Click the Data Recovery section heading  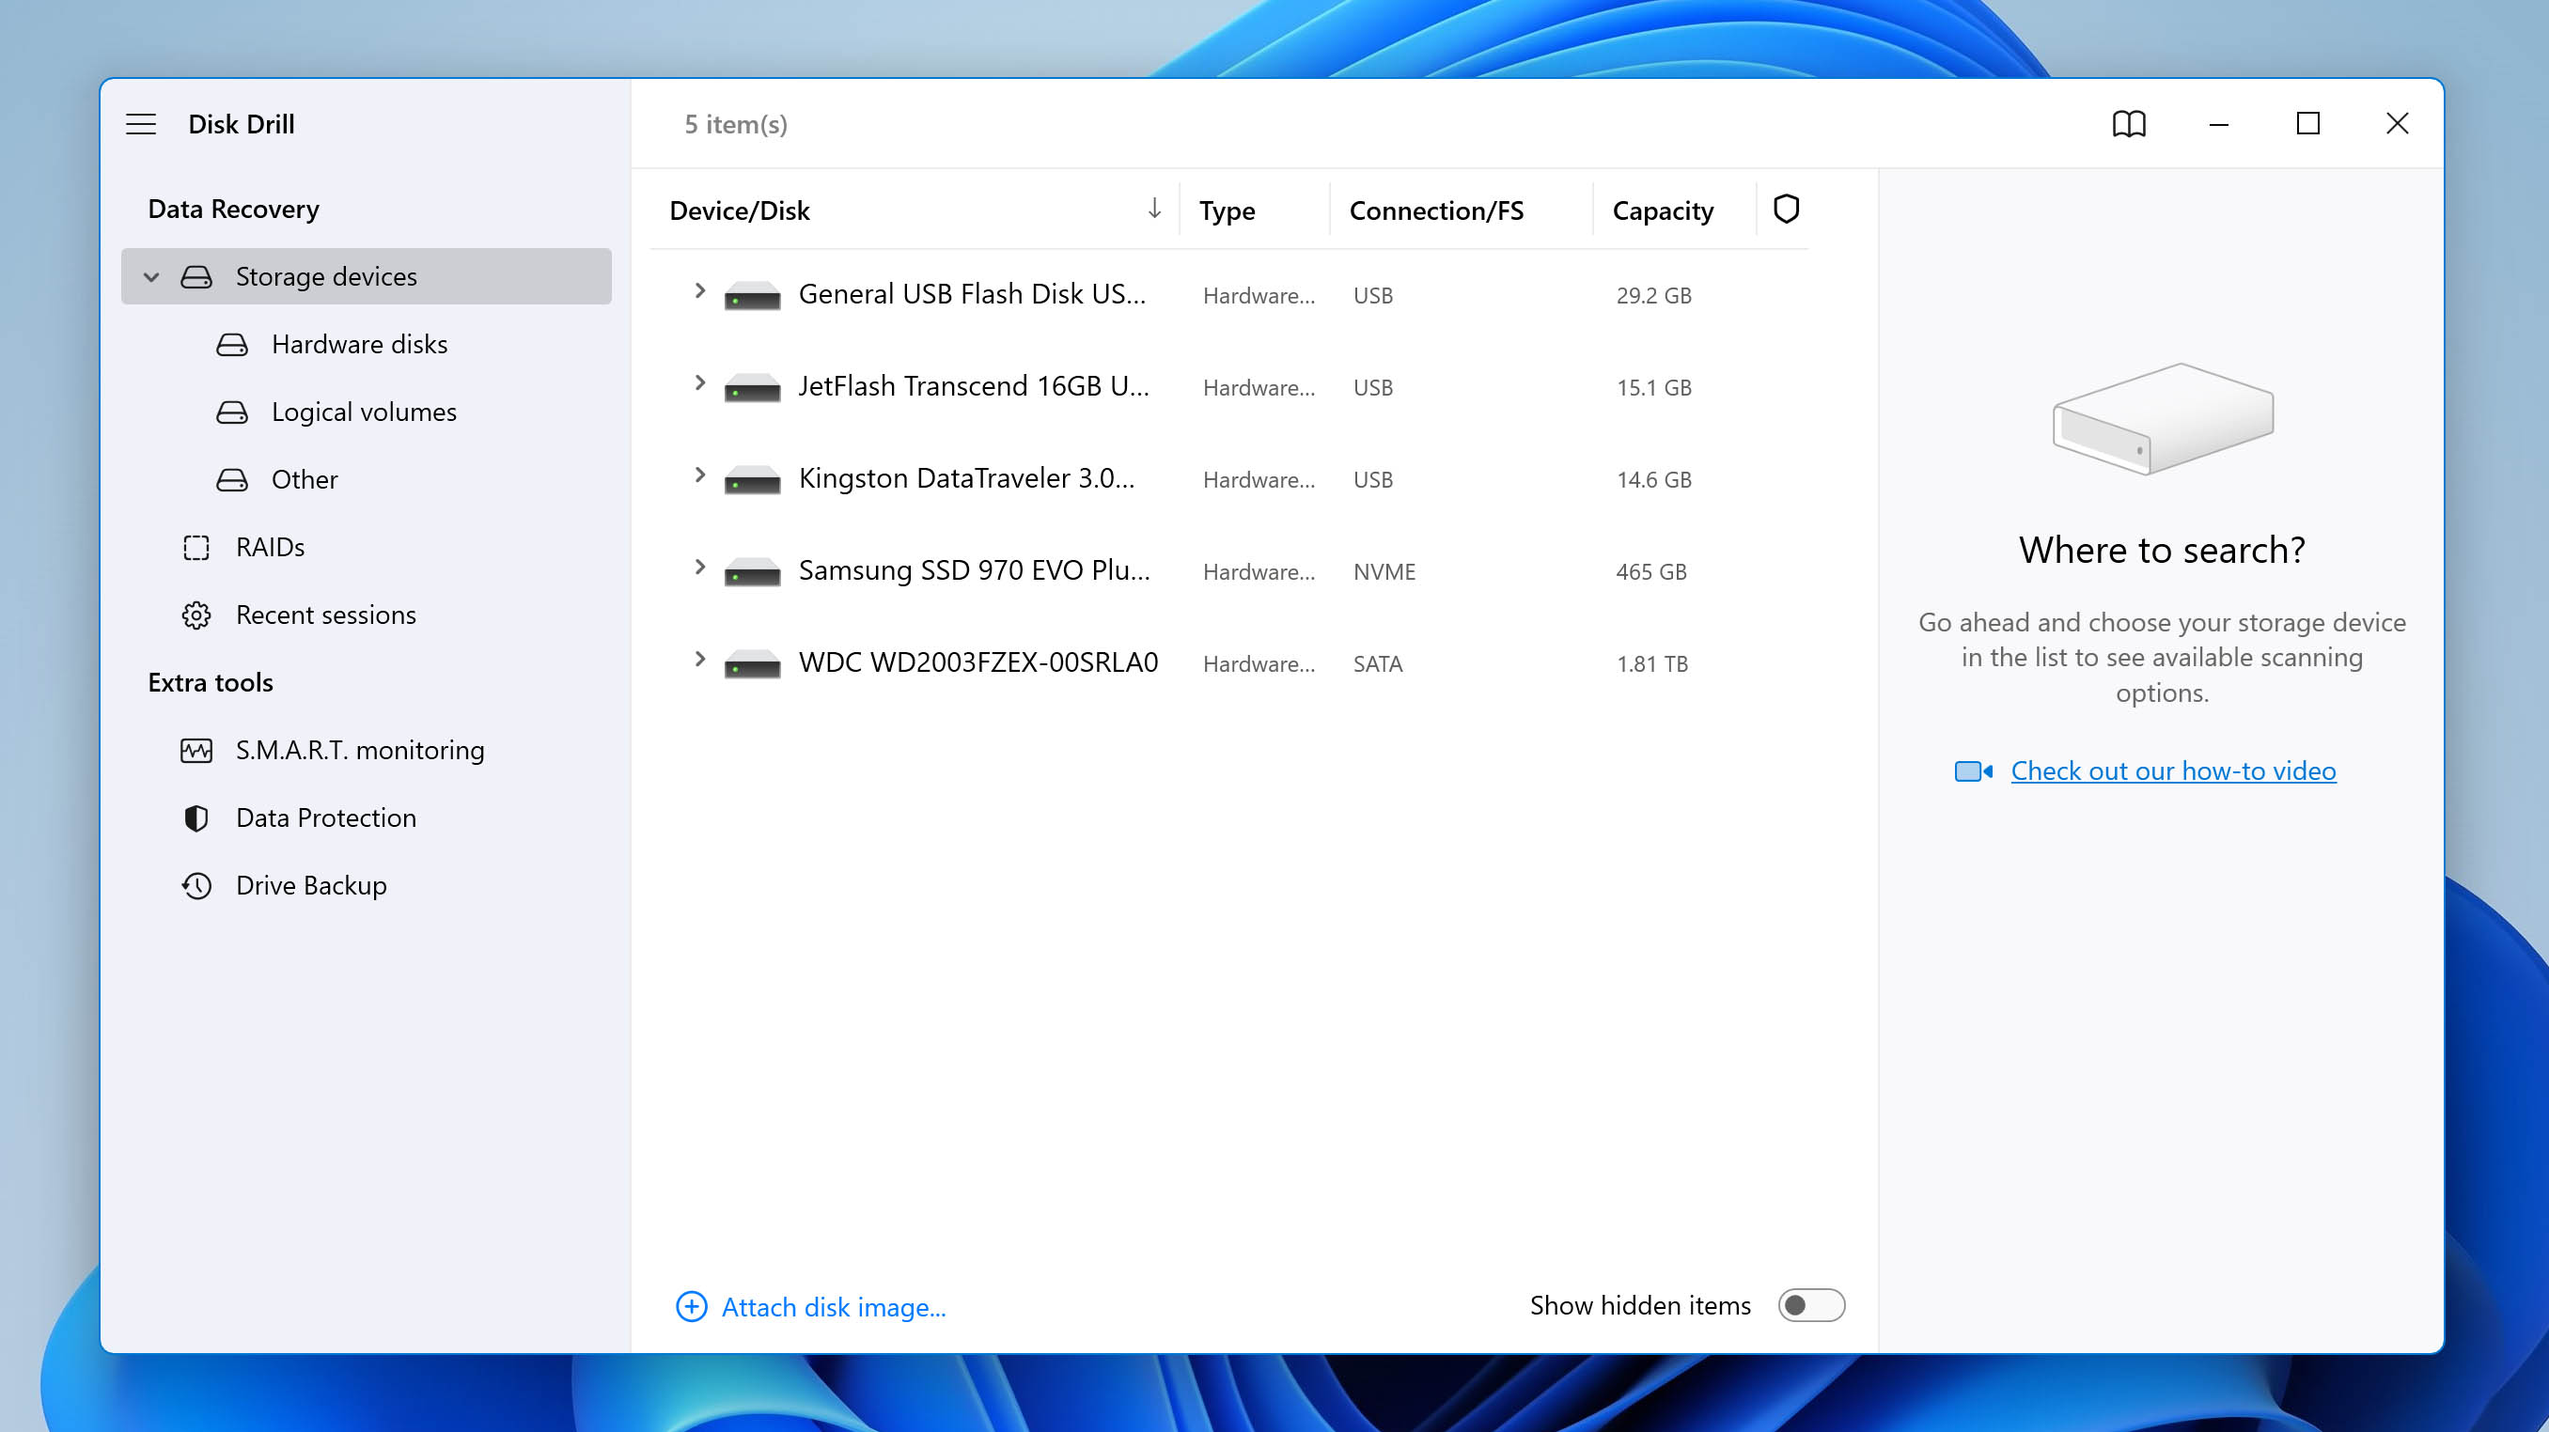pos(233,209)
